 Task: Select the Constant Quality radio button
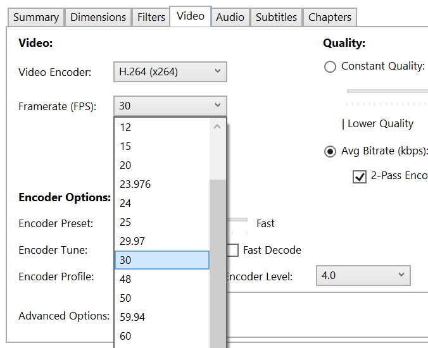point(330,66)
